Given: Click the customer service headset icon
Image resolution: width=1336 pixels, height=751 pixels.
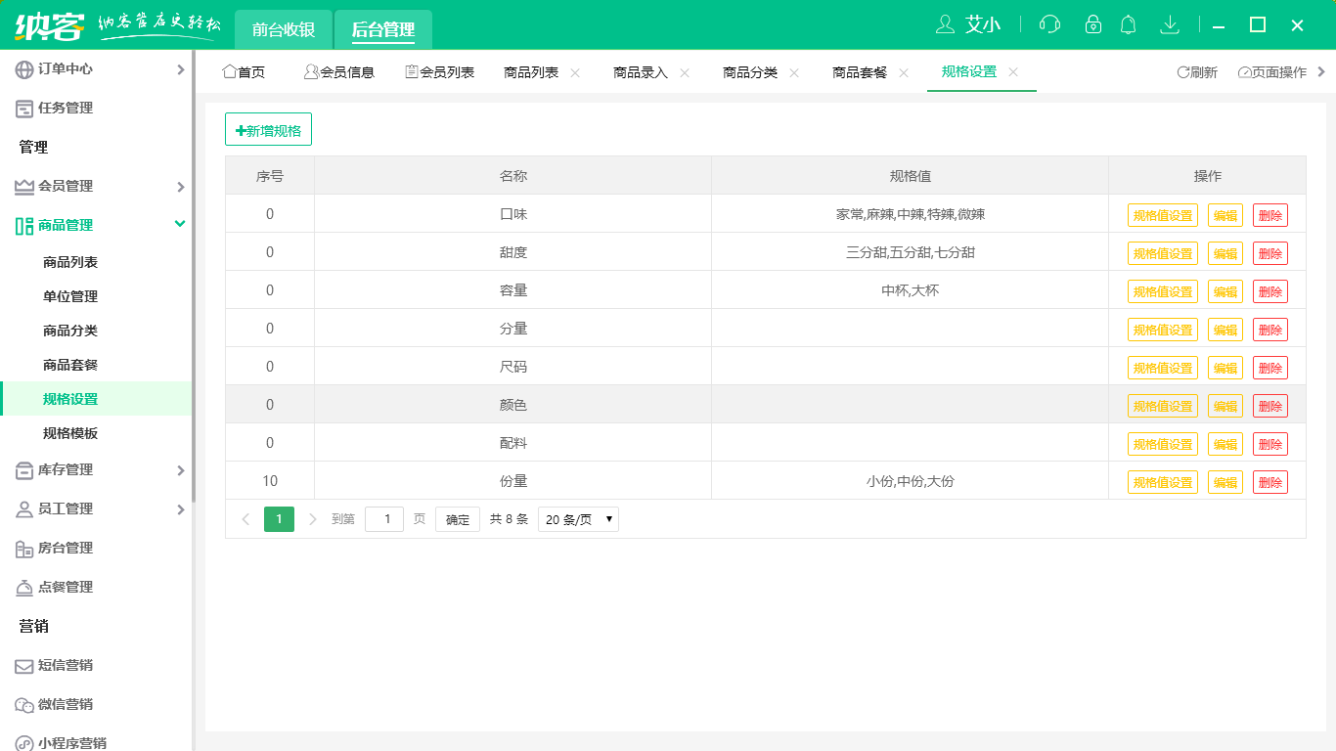Looking at the screenshot, I should click(1049, 24).
